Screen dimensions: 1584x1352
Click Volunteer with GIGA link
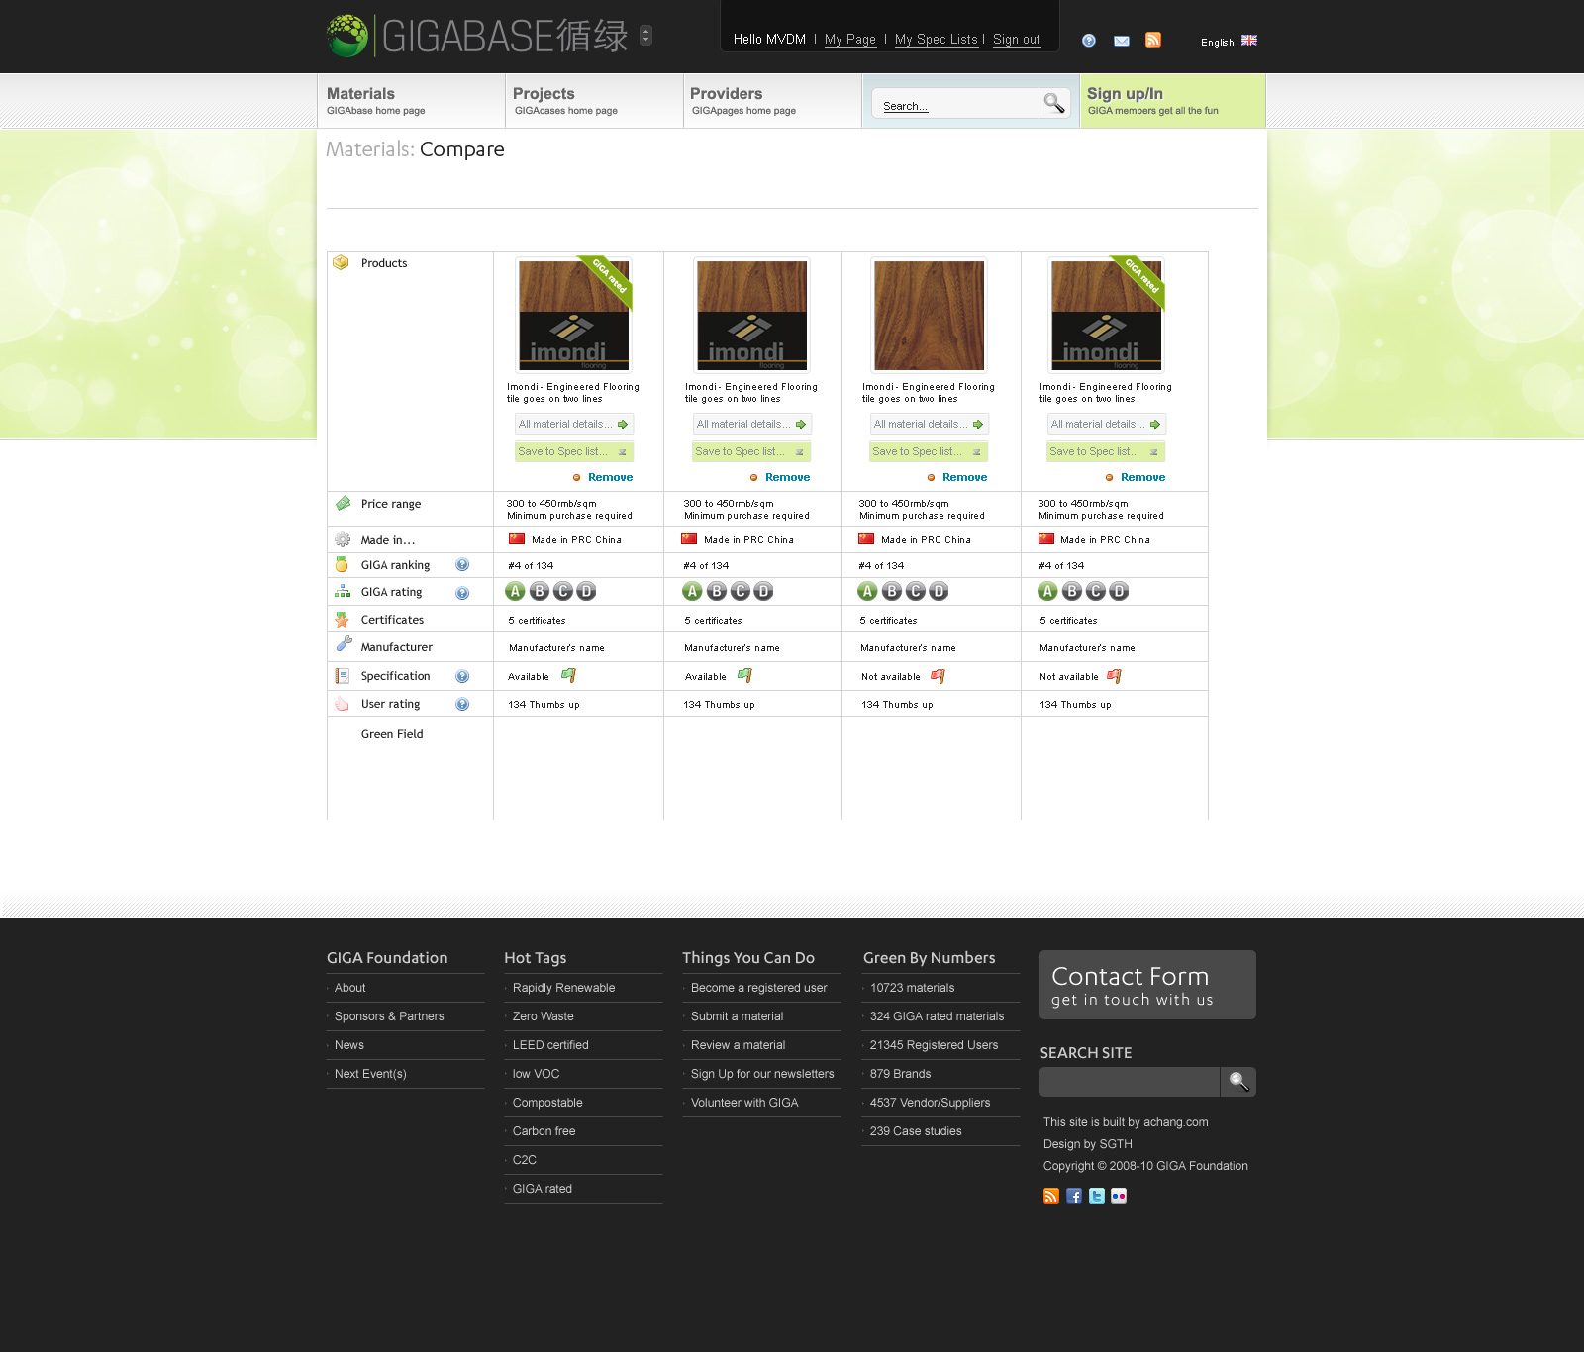744,1103
